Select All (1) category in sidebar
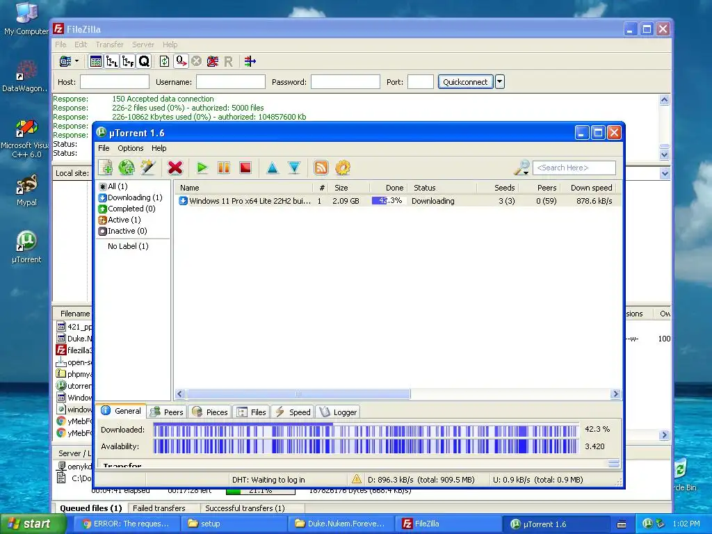Screen dimensions: 712x534 tap(113, 186)
